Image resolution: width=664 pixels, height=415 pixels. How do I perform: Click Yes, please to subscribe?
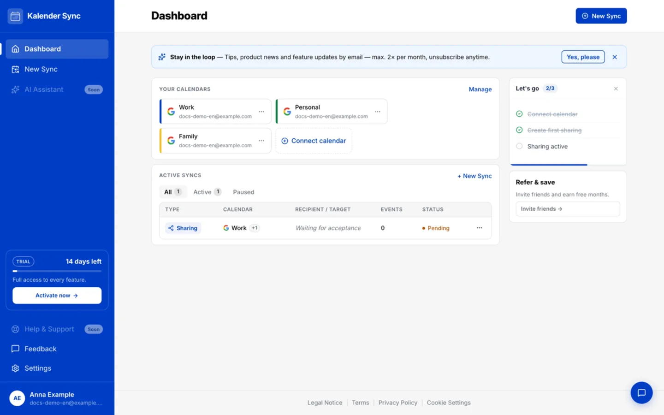pyautogui.click(x=583, y=57)
